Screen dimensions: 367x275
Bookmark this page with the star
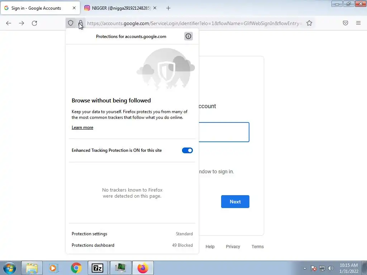[309, 23]
